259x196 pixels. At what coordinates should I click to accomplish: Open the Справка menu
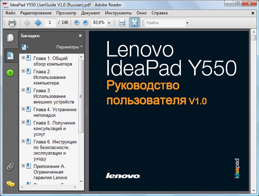tap(160, 13)
